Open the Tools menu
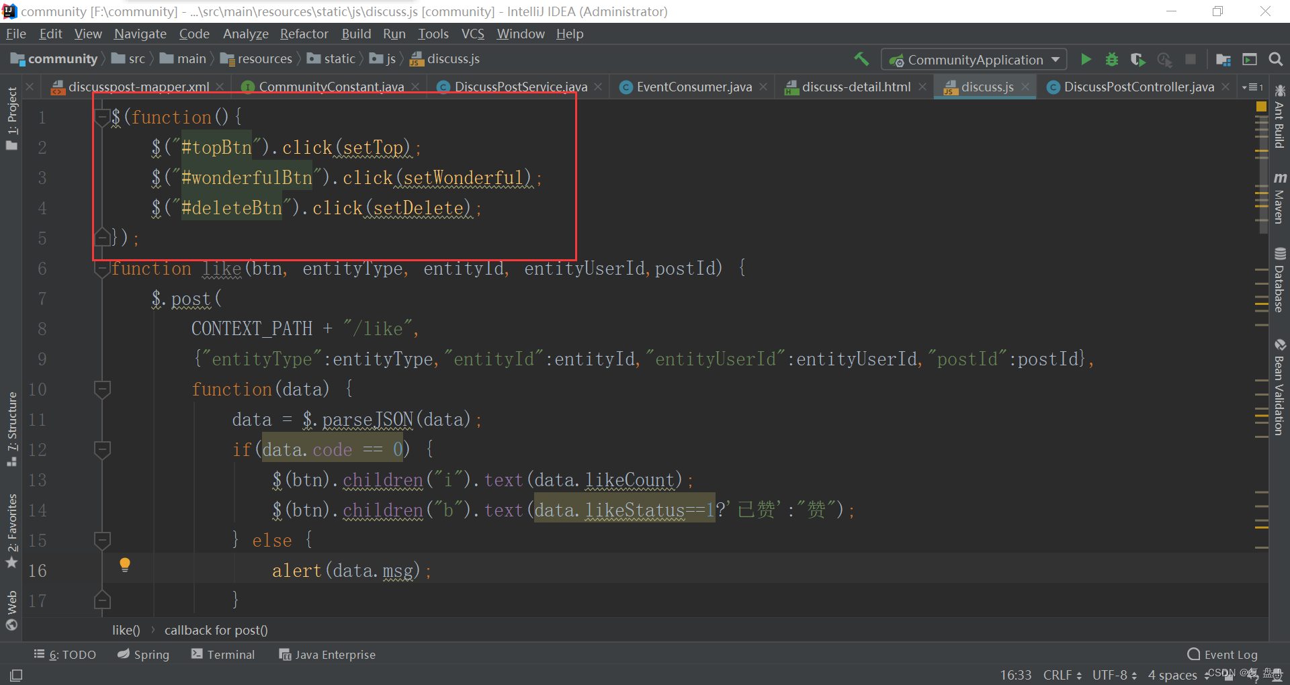Image resolution: width=1290 pixels, height=685 pixels. 433,34
